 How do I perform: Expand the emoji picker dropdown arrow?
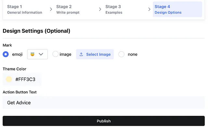(41, 54)
